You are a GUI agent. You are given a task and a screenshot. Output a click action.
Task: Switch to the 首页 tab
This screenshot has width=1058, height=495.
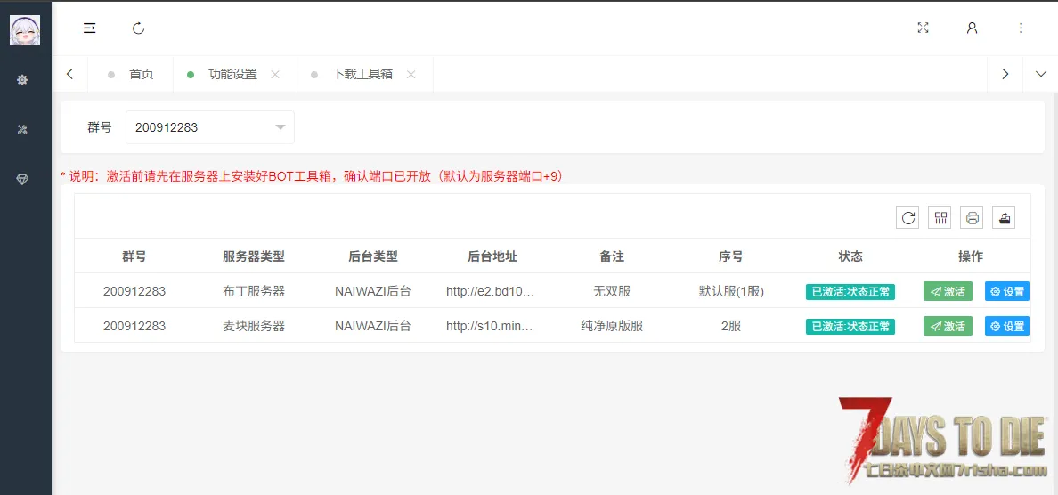(x=141, y=75)
